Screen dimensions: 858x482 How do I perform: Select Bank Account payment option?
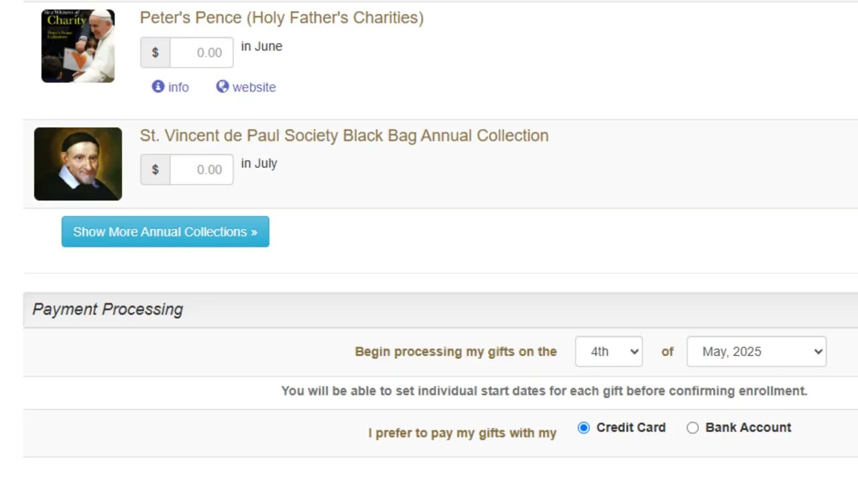point(692,428)
